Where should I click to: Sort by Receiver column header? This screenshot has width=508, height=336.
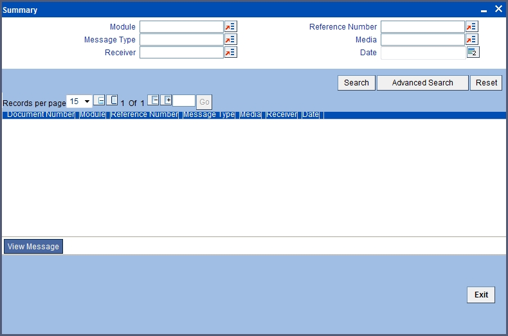coord(282,114)
